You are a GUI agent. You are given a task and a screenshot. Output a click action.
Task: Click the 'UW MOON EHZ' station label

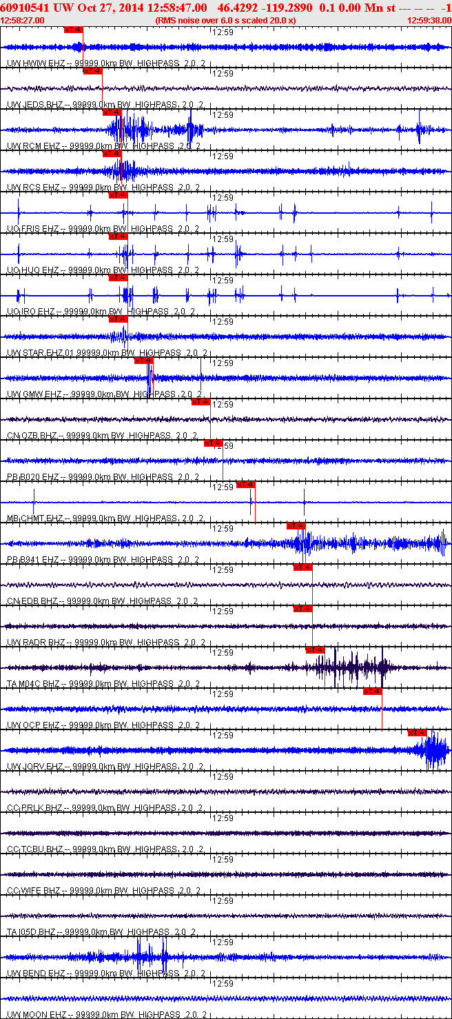point(34,1015)
